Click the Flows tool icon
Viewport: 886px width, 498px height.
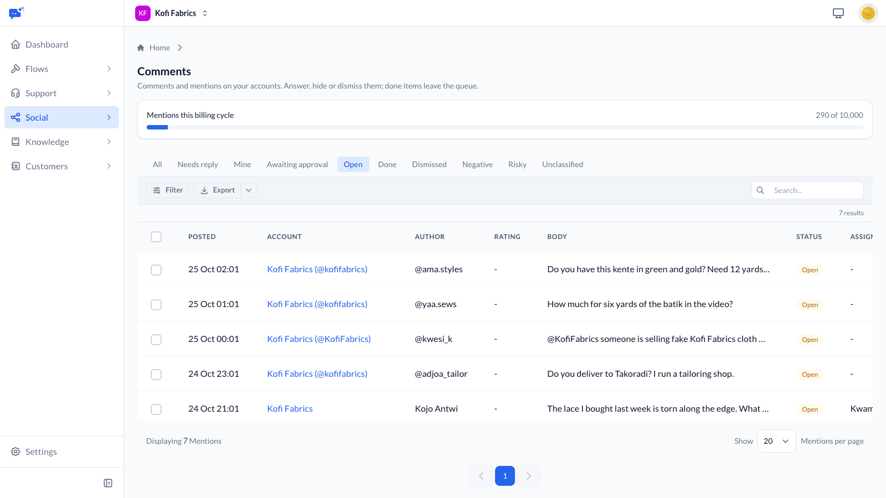[x=16, y=69]
